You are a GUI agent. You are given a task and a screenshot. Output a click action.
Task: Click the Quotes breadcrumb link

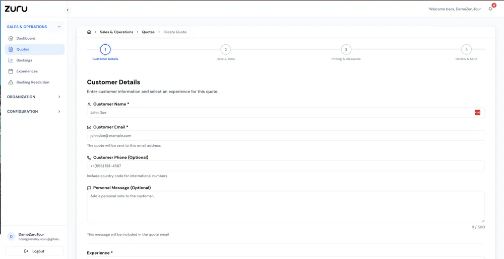tap(148, 32)
